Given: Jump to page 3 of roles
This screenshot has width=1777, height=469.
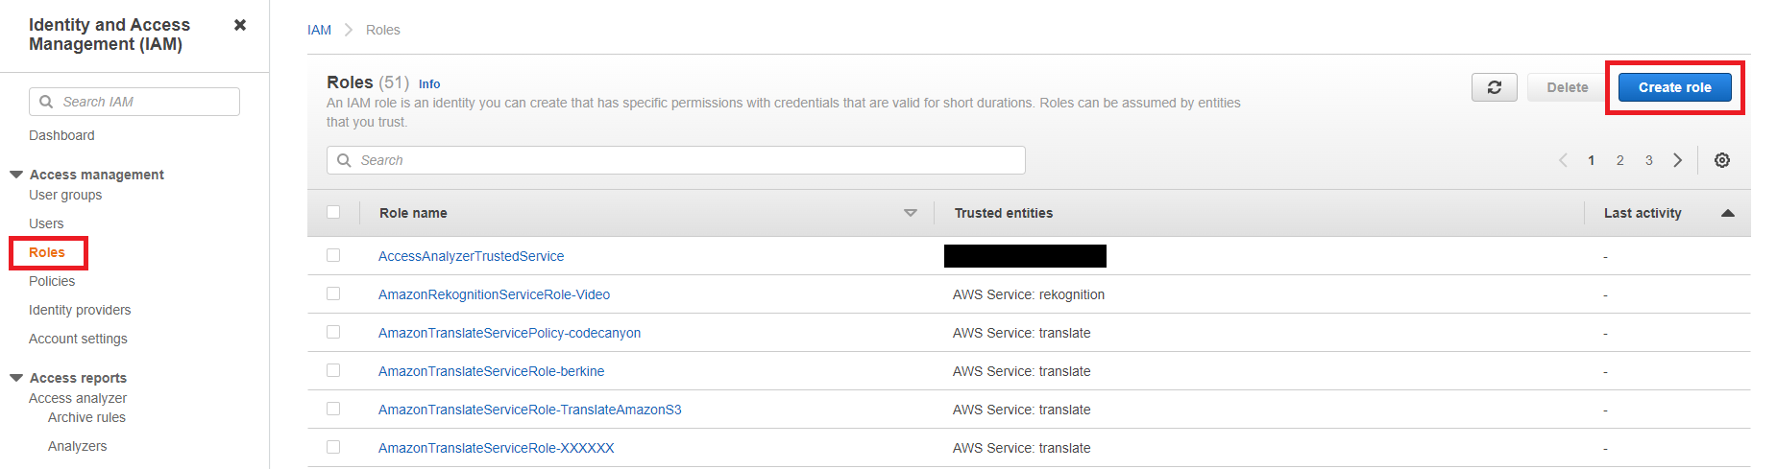Looking at the screenshot, I should pos(1648,160).
